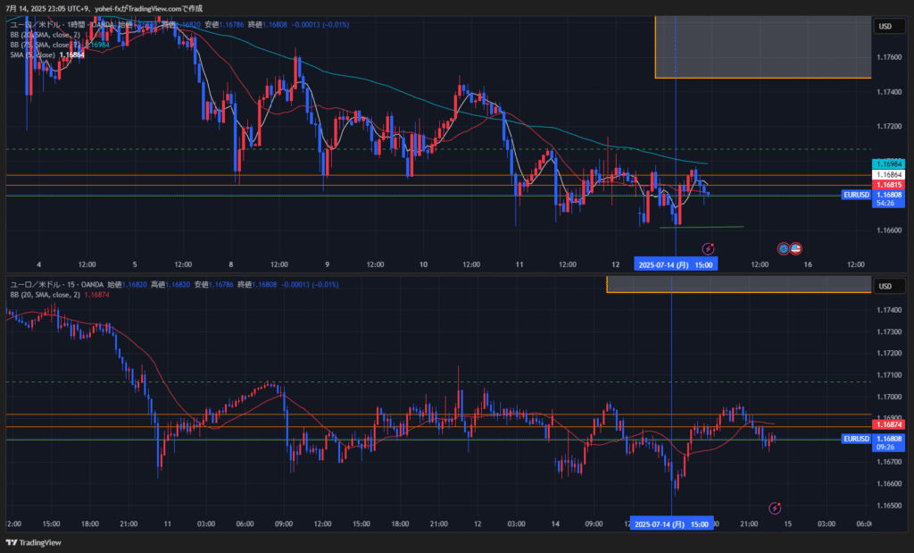Select the BB (20, SMA, close, 2) indicator on upper chart
This screenshot has width=914, height=553.
click(x=45, y=34)
